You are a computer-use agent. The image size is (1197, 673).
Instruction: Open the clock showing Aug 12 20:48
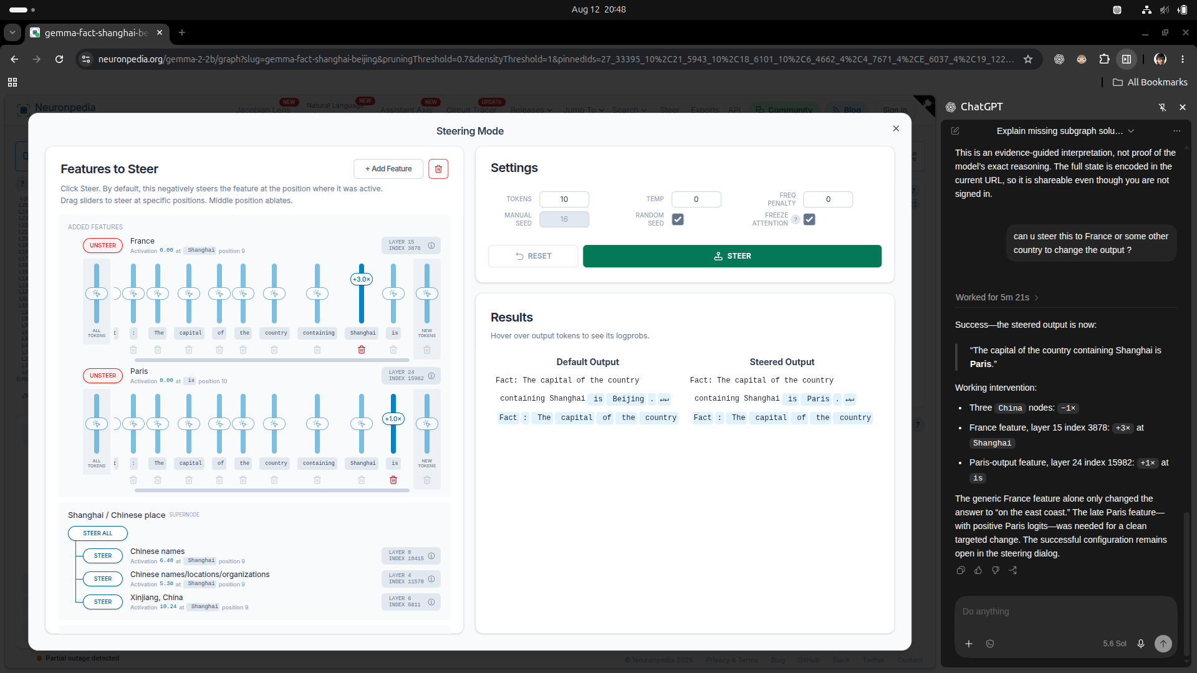point(598,9)
